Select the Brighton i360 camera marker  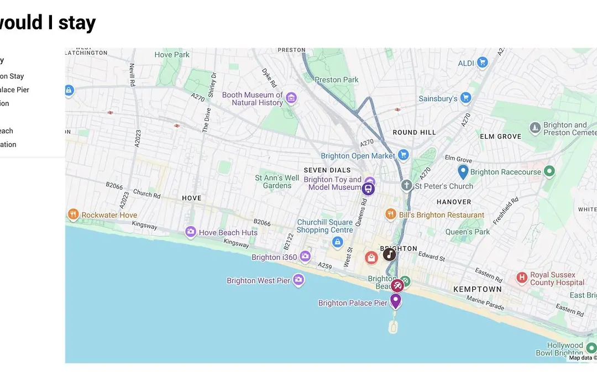click(305, 257)
